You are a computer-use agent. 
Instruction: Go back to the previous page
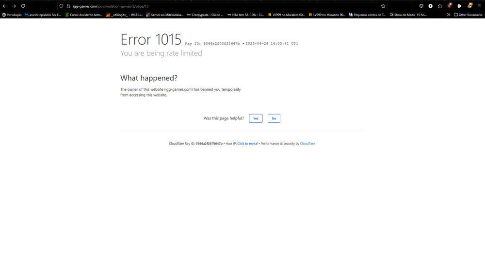click(x=5, y=6)
